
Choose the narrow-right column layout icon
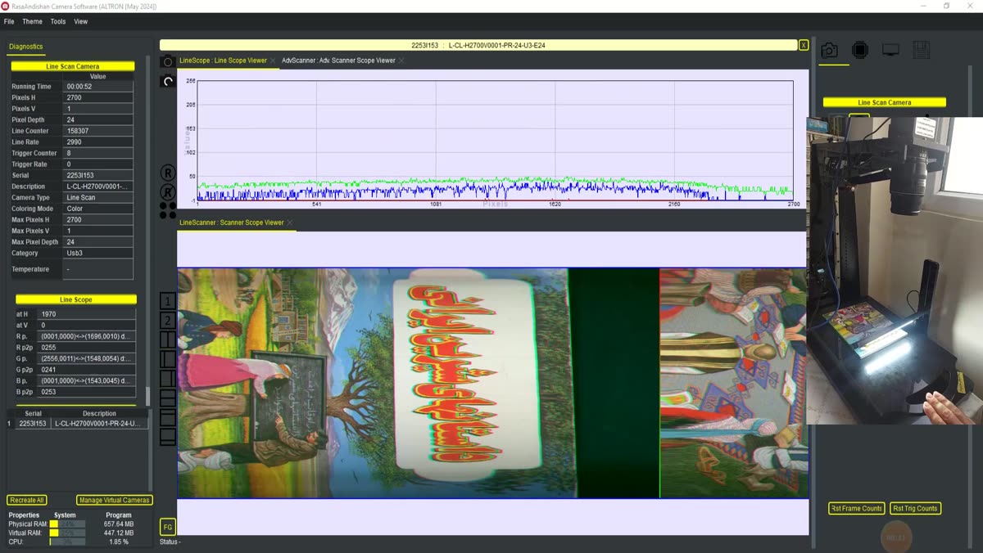coord(167,378)
